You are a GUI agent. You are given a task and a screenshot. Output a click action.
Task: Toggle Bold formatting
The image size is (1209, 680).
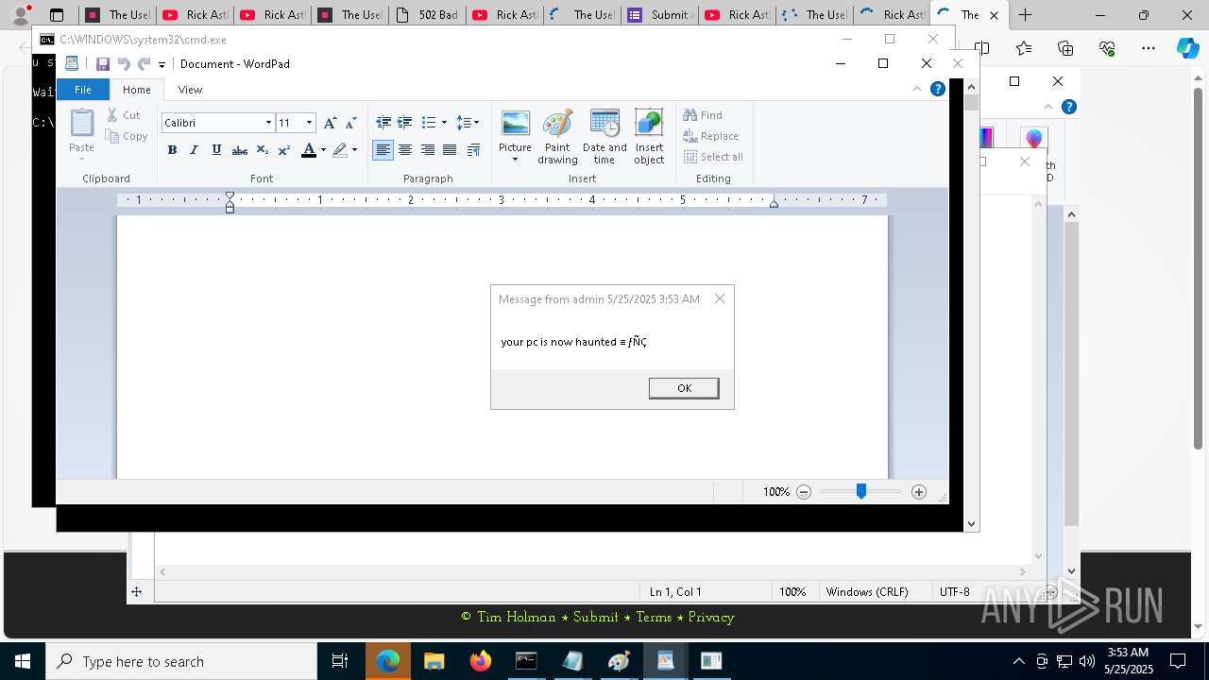pos(172,150)
